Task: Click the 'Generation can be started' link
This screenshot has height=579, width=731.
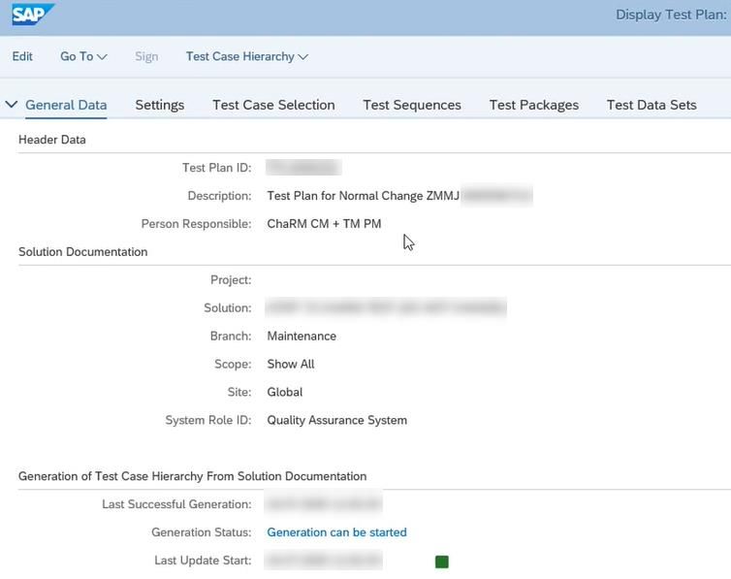Action: pos(336,532)
